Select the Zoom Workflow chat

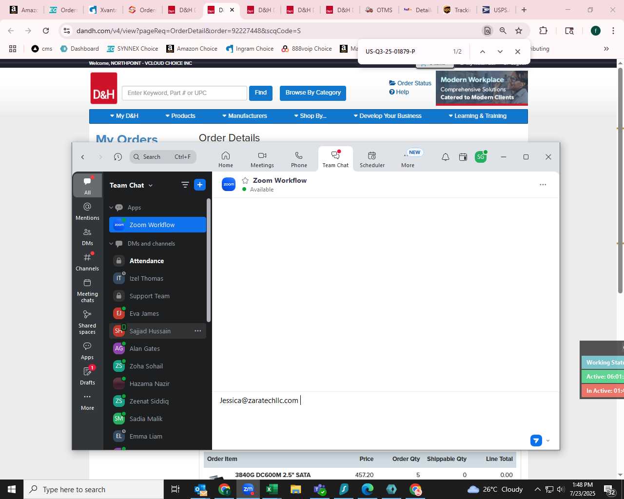pyautogui.click(x=157, y=225)
